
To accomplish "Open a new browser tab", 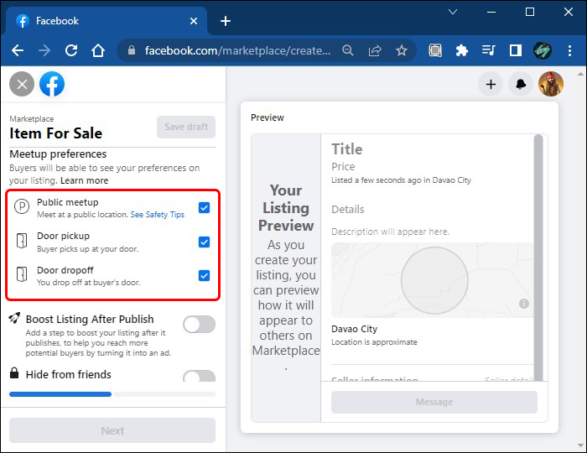I will [225, 21].
